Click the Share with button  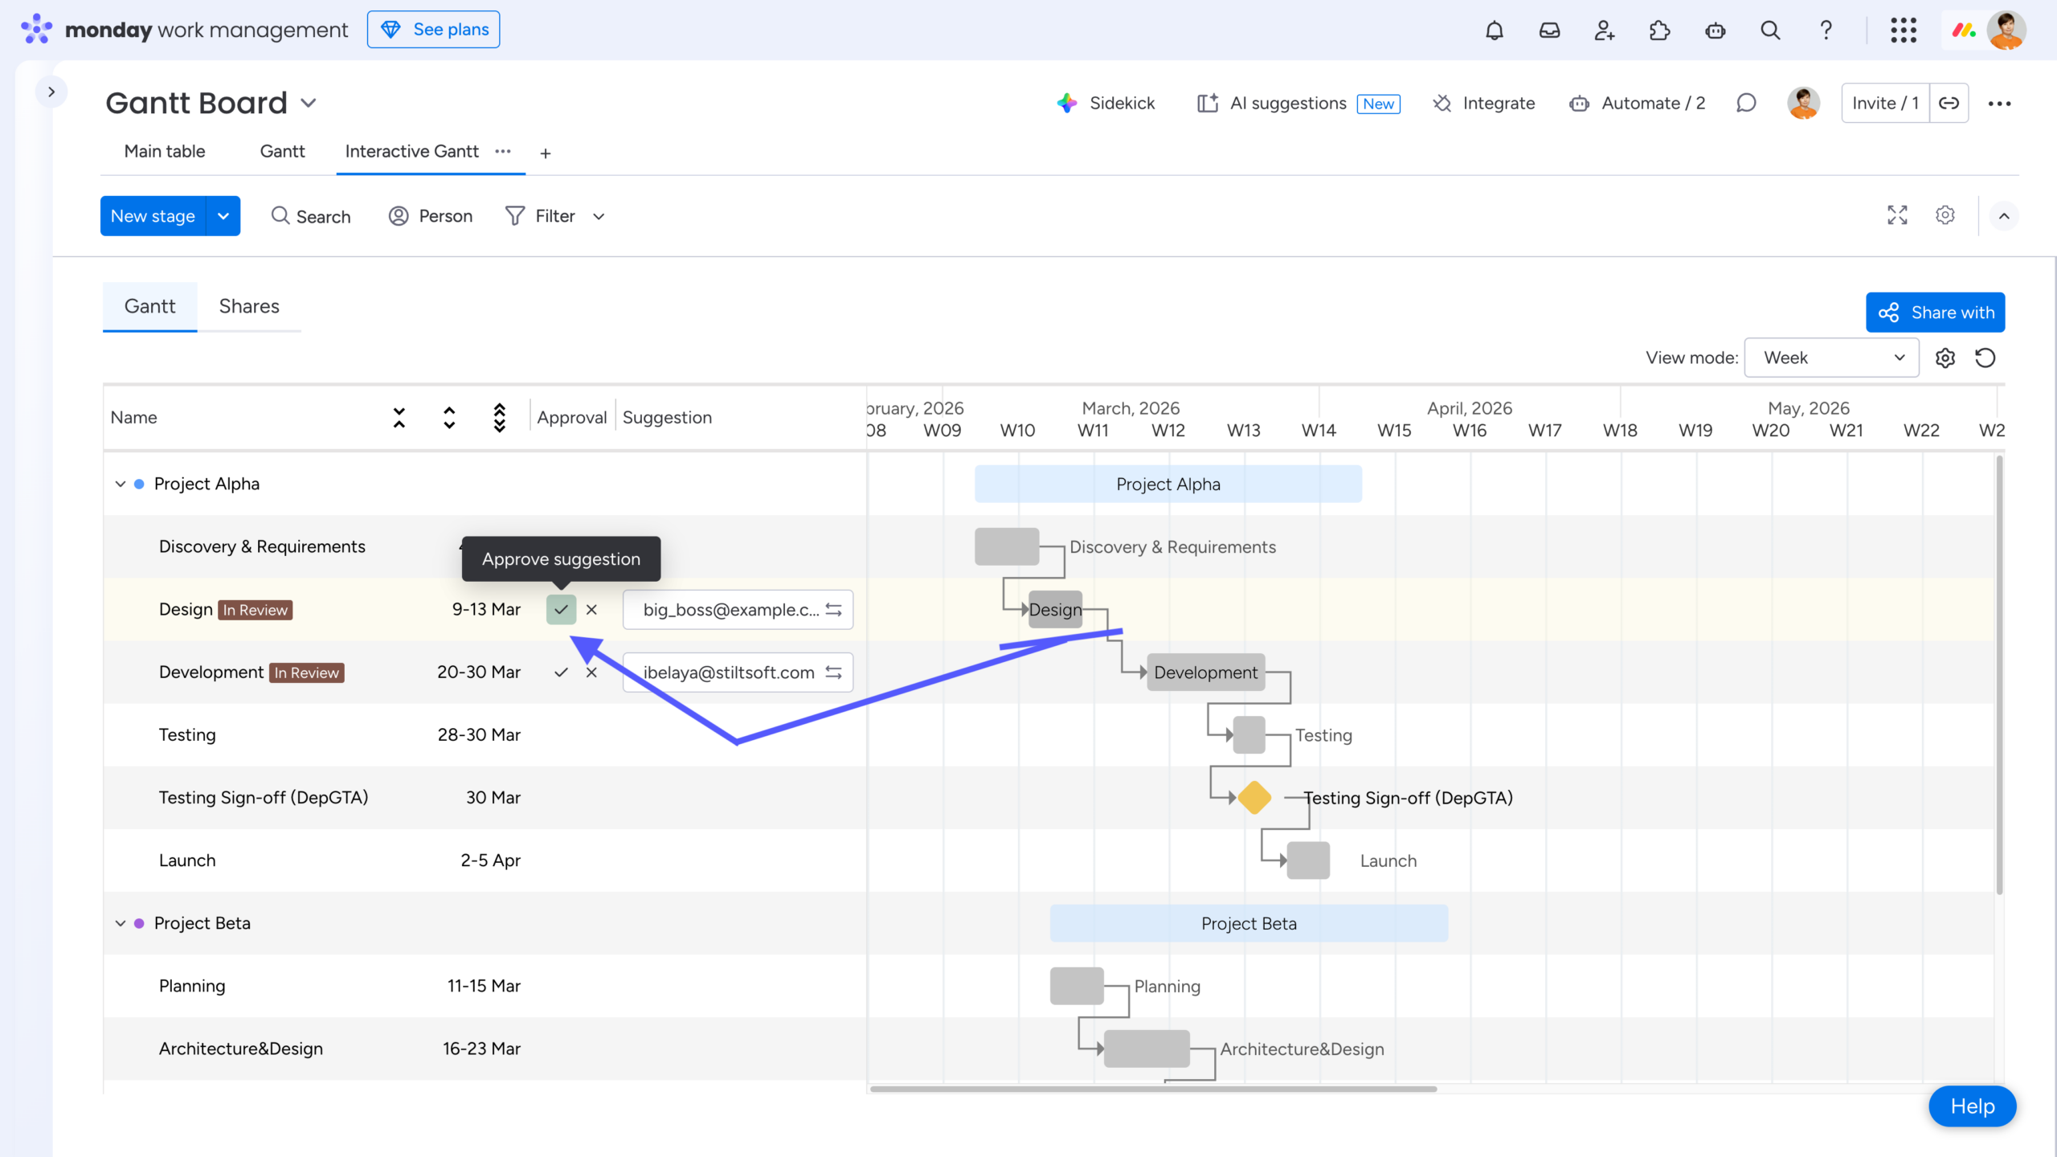pos(1936,312)
